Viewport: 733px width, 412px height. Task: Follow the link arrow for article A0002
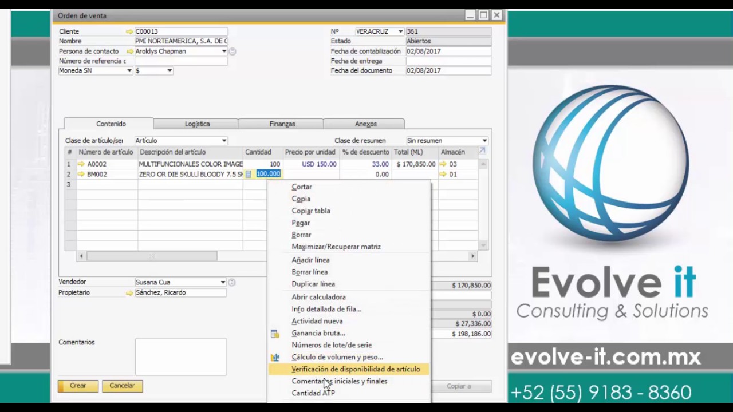(x=81, y=164)
